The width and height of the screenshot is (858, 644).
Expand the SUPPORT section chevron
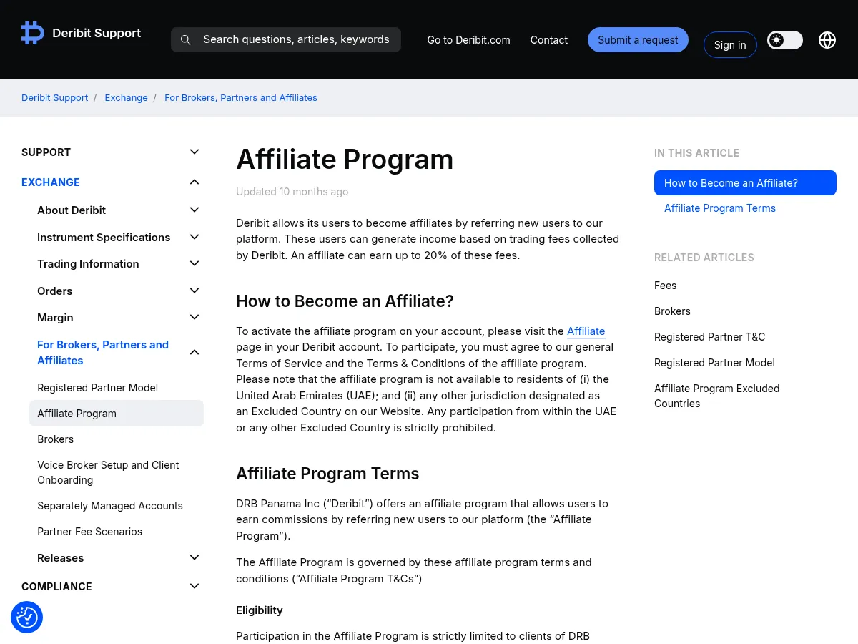pos(194,152)
